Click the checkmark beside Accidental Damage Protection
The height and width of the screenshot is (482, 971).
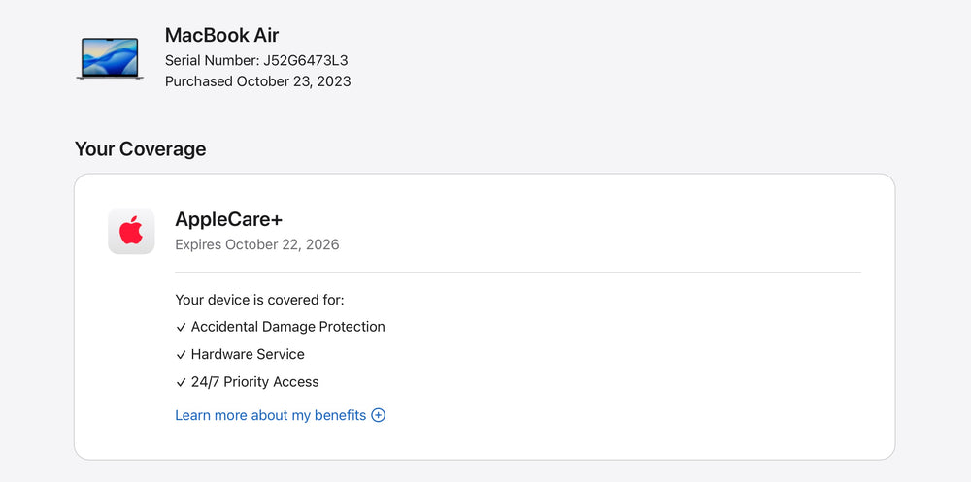[181, 328]
